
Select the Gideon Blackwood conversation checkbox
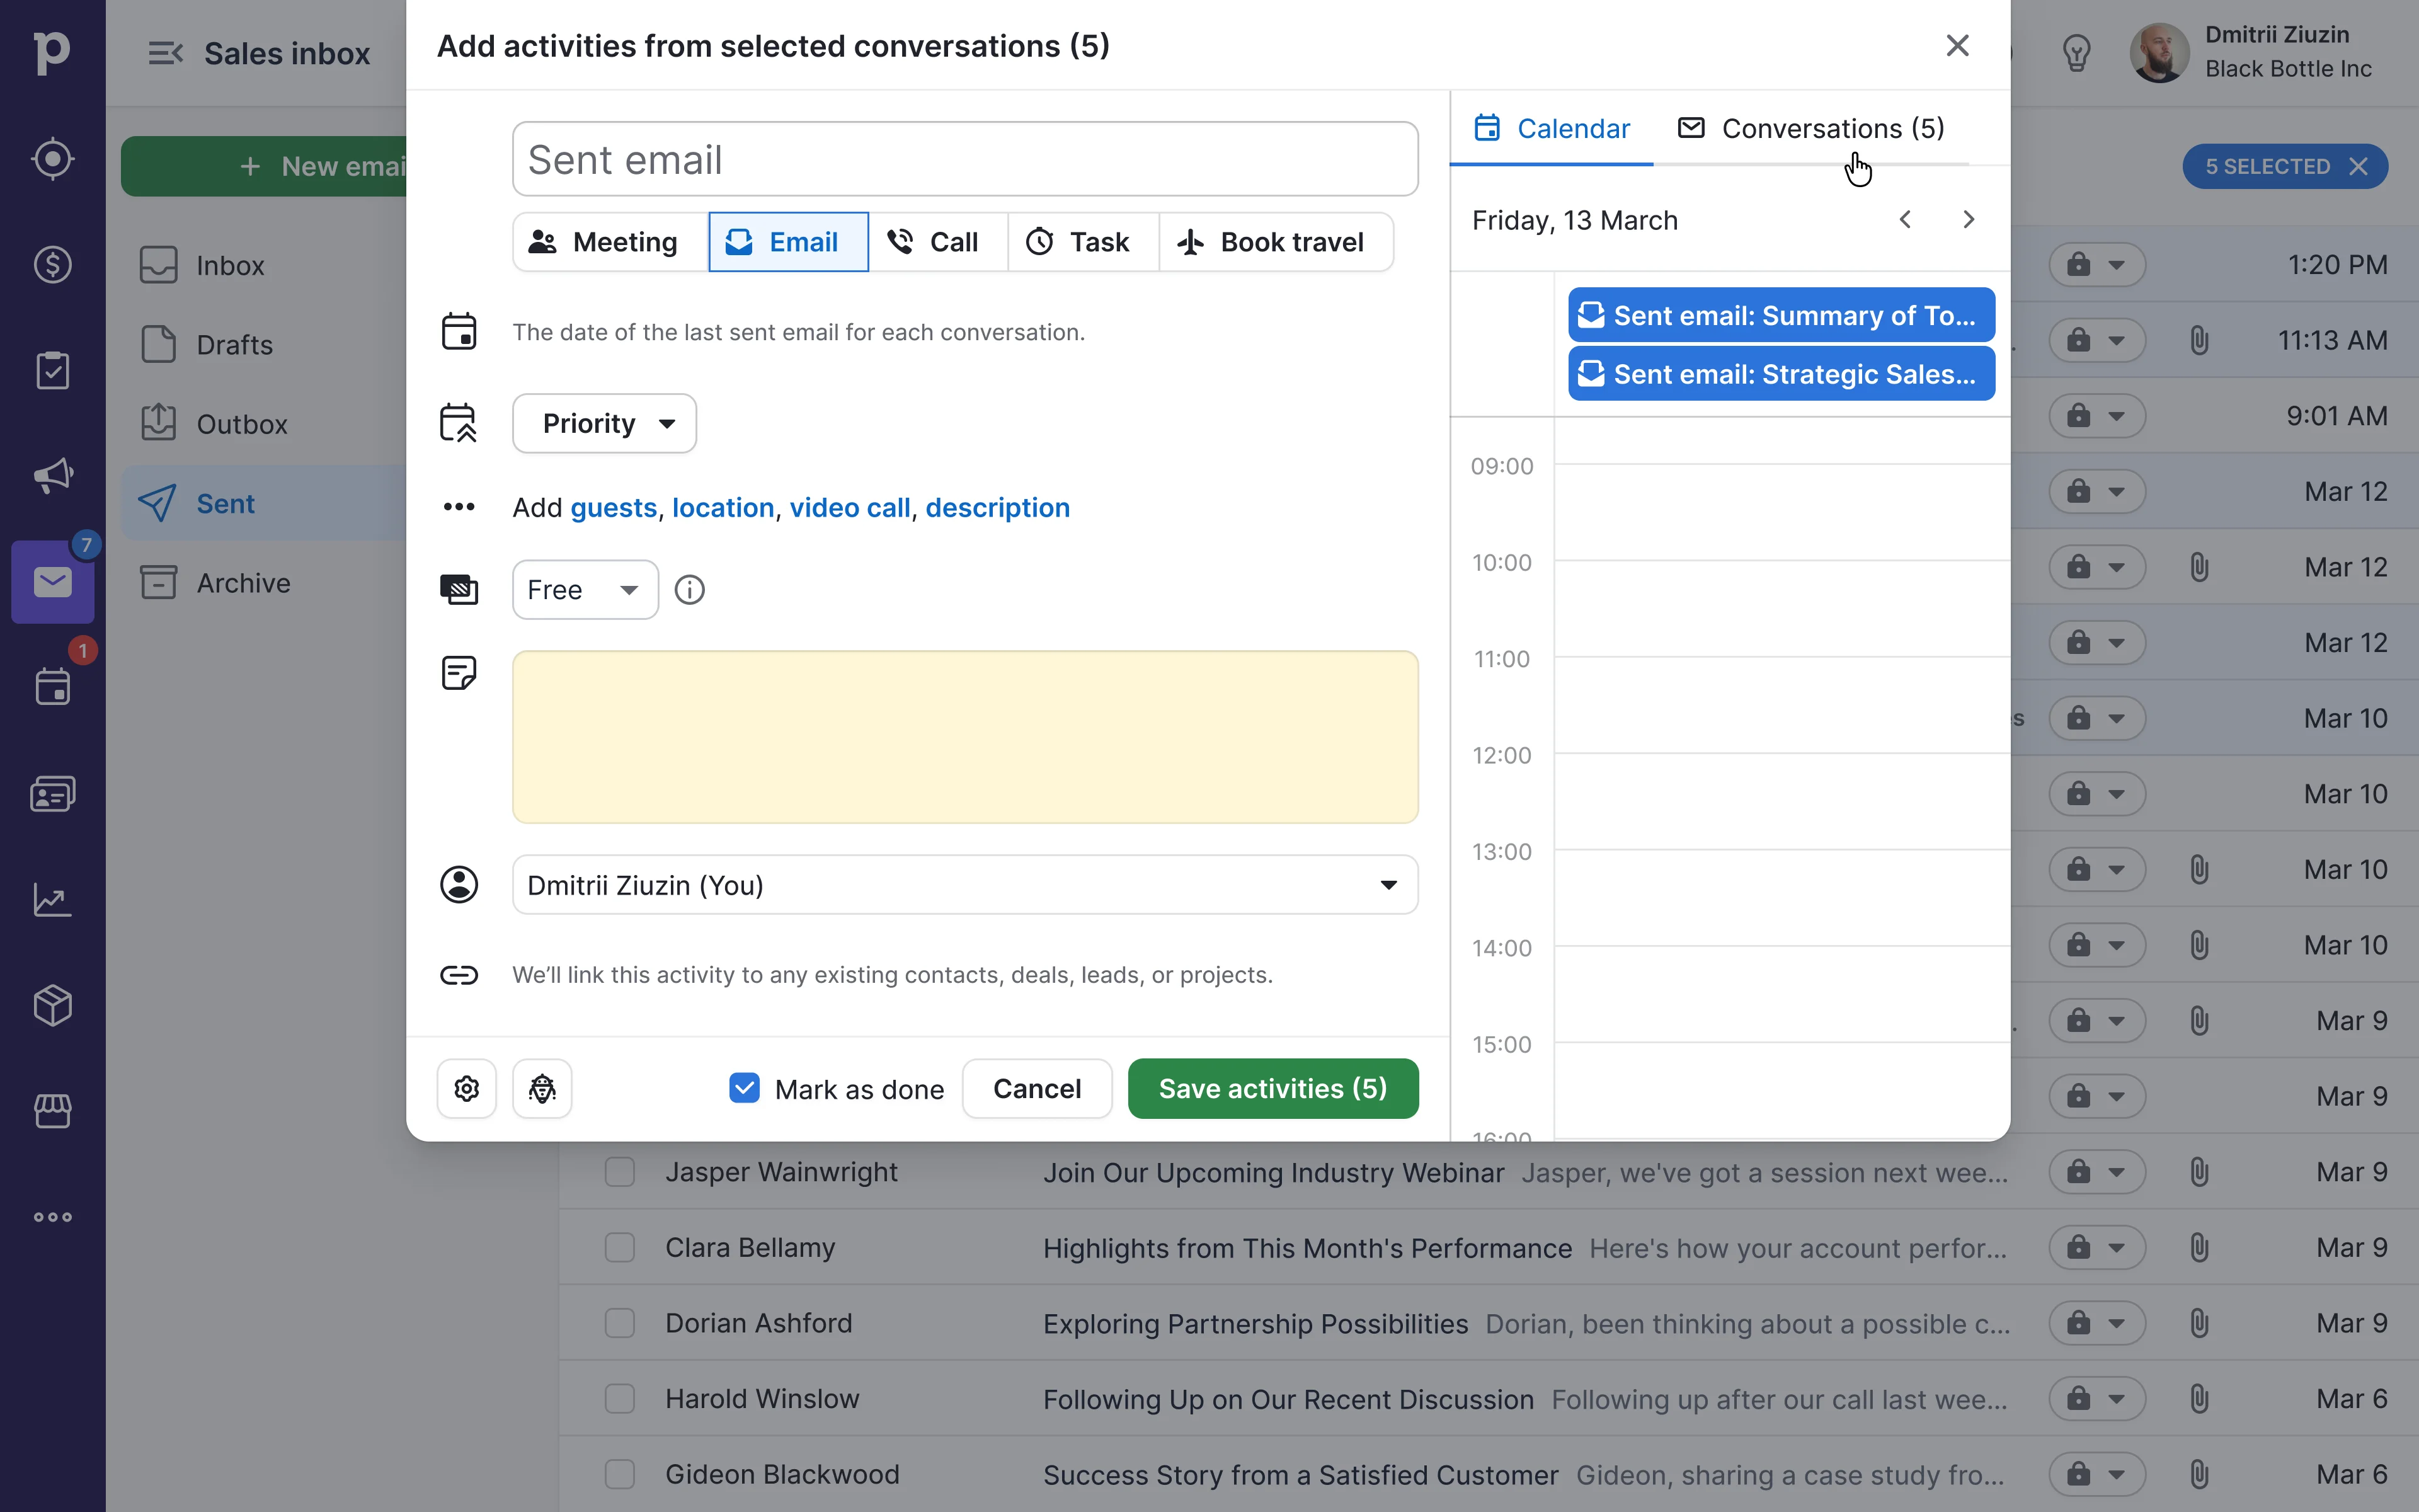point(620,1474)
